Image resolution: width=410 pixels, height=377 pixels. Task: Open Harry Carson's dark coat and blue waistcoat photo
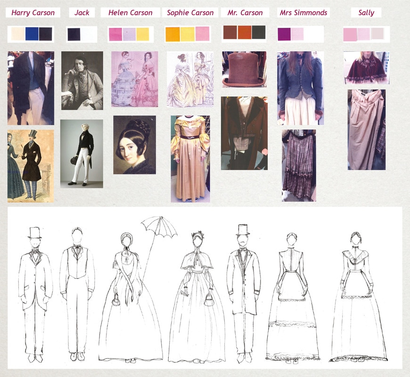tap(31, 88)
